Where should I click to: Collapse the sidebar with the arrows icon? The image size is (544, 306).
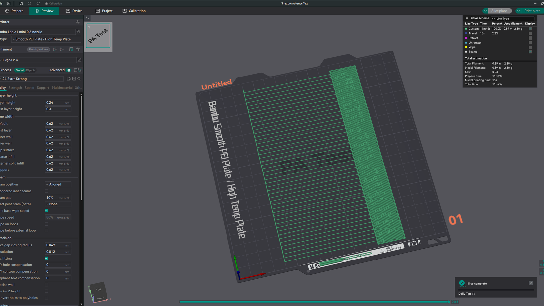point(87,18)
